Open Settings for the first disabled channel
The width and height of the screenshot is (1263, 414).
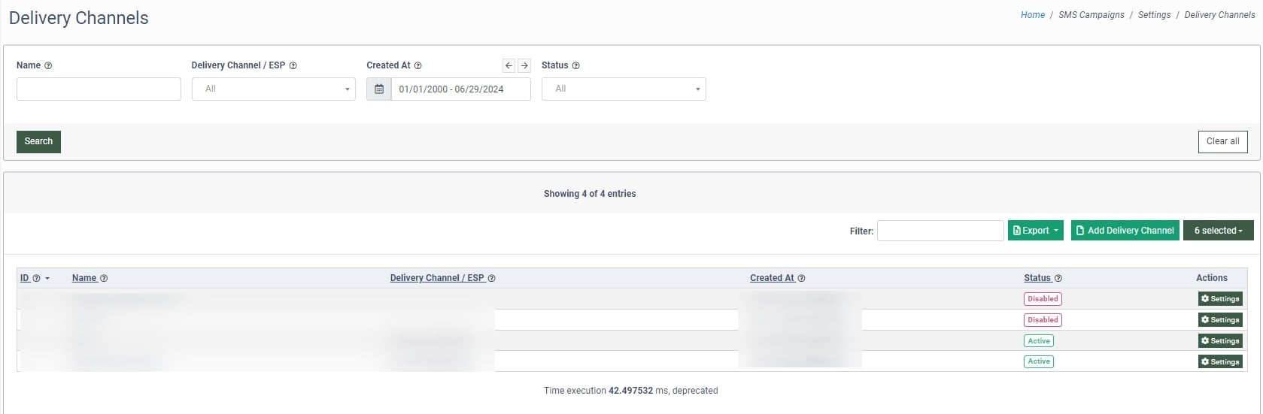tap(1220, 299)
